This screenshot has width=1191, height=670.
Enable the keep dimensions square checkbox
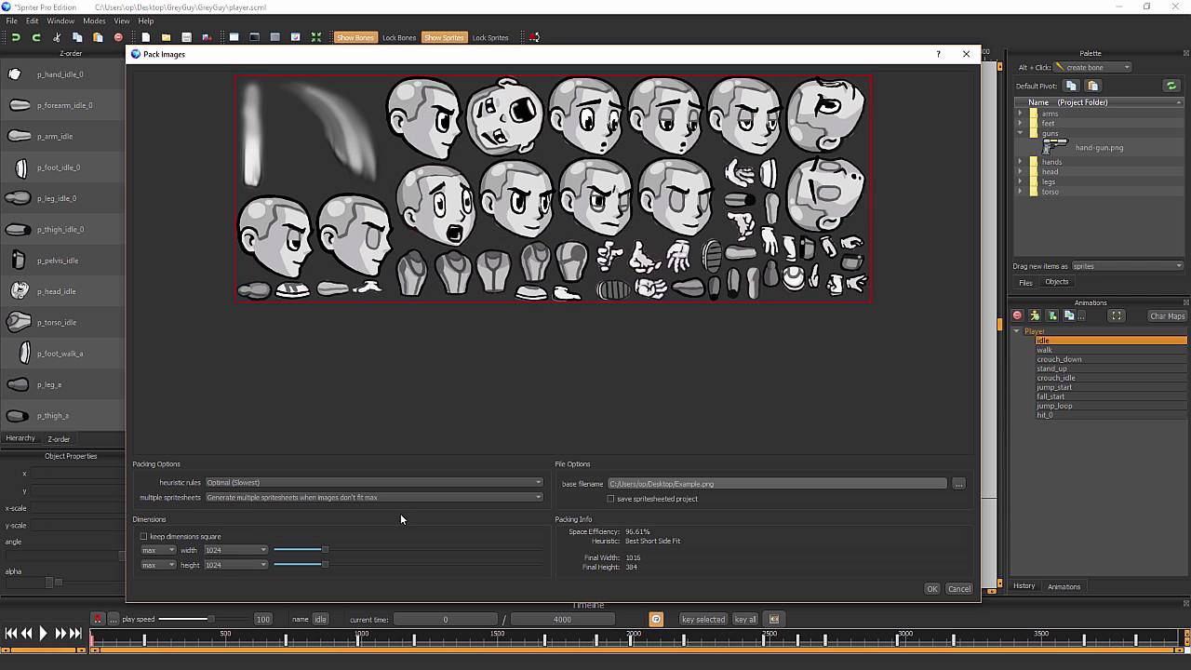point(144,536)
